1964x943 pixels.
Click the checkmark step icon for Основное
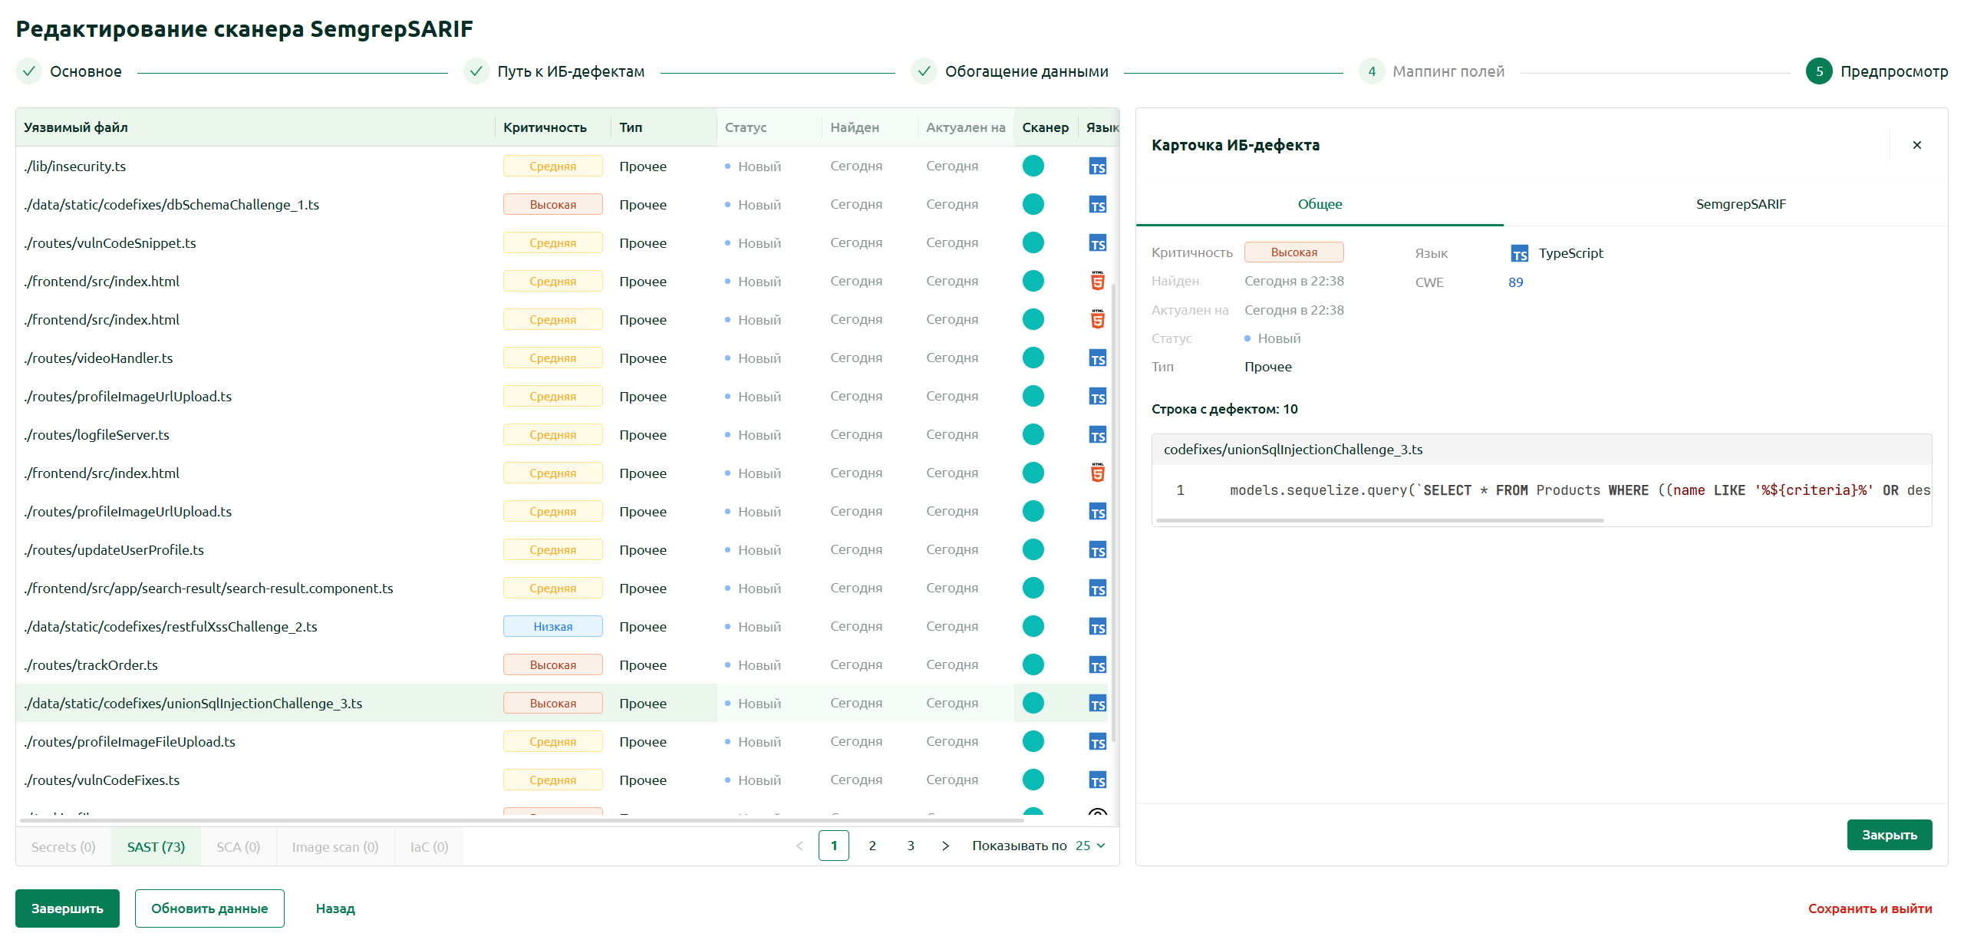click(28, 71)
